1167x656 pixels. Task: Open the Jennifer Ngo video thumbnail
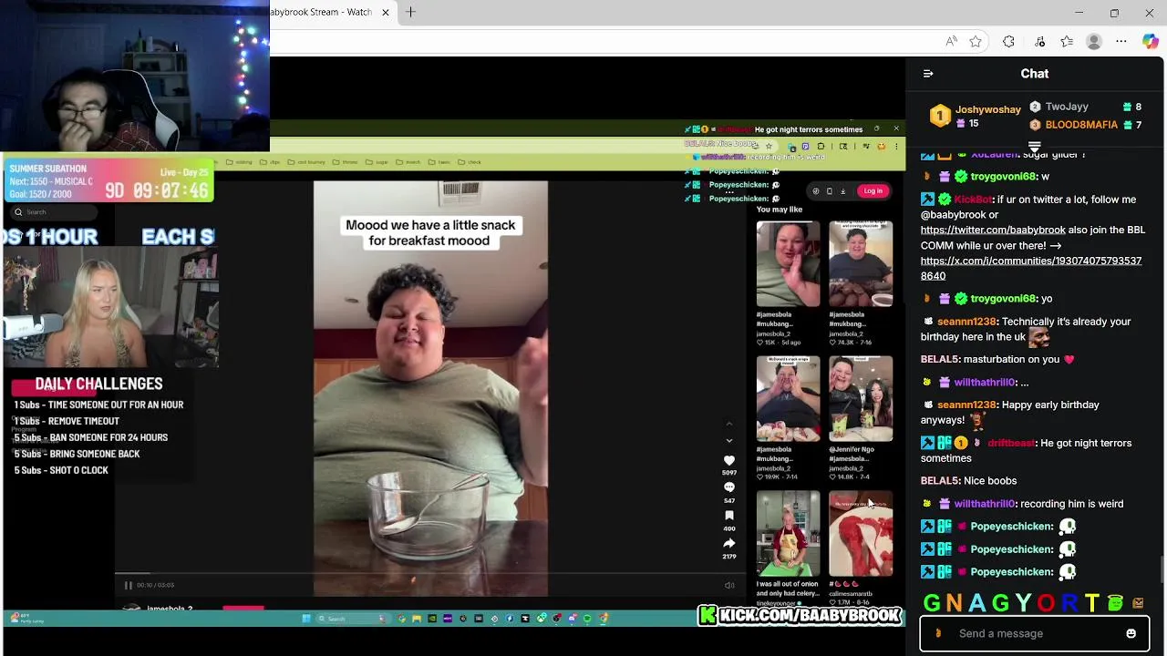pos(861,399)
